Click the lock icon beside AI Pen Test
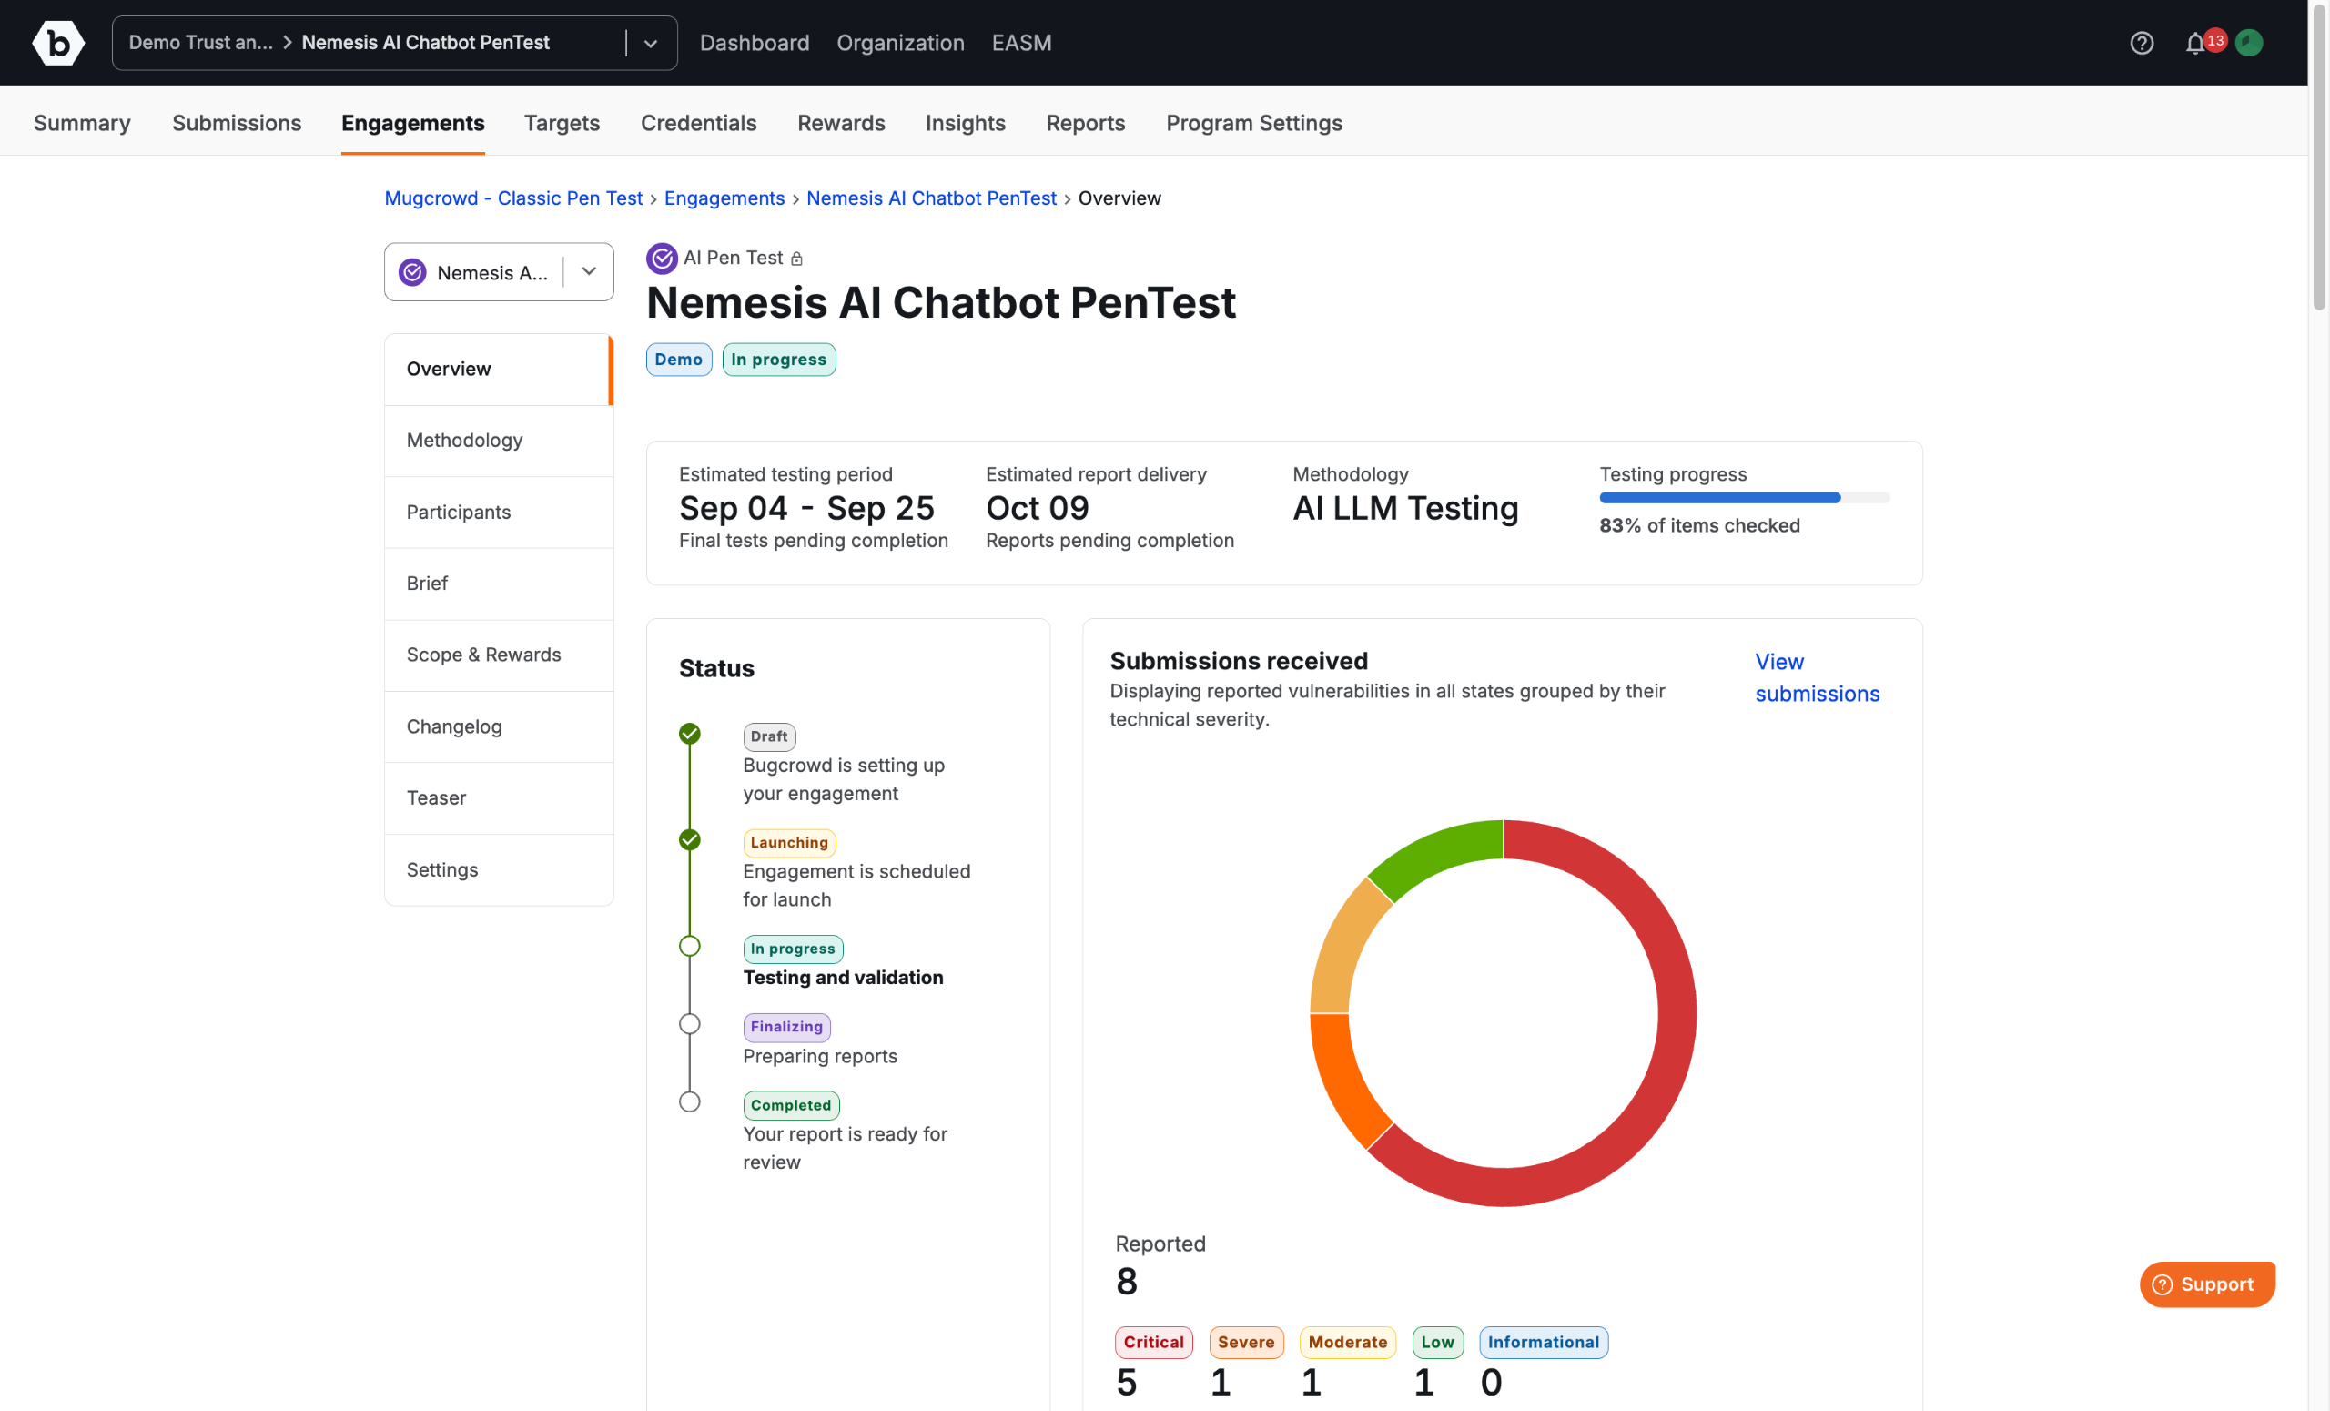The image size is (2330, 1411). point(796,259)
